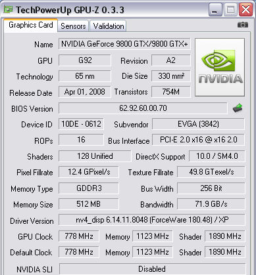
Task: Select the Graphics Card tab
Action: pos(31,25)
